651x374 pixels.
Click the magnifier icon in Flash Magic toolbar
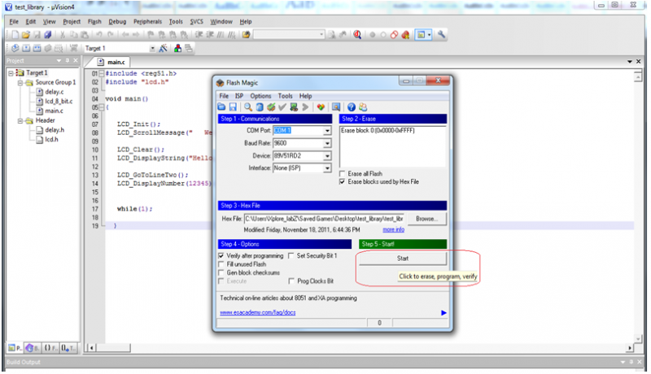pos(248,107)
